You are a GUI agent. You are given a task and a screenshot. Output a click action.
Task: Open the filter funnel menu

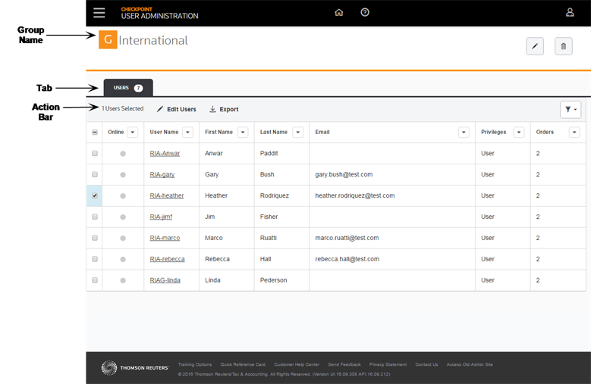click(x=570, y=110)
